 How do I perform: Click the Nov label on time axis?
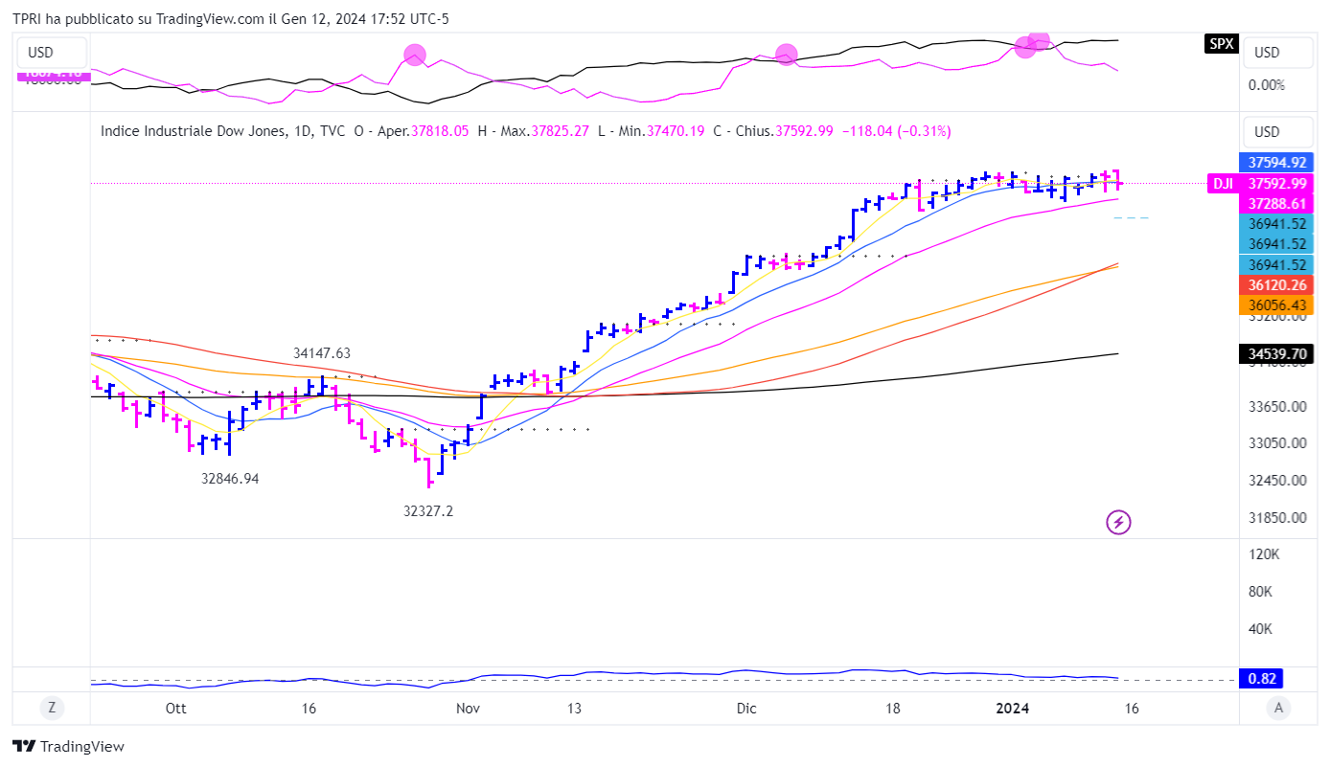pyautogui.click(x=468, y=709)
